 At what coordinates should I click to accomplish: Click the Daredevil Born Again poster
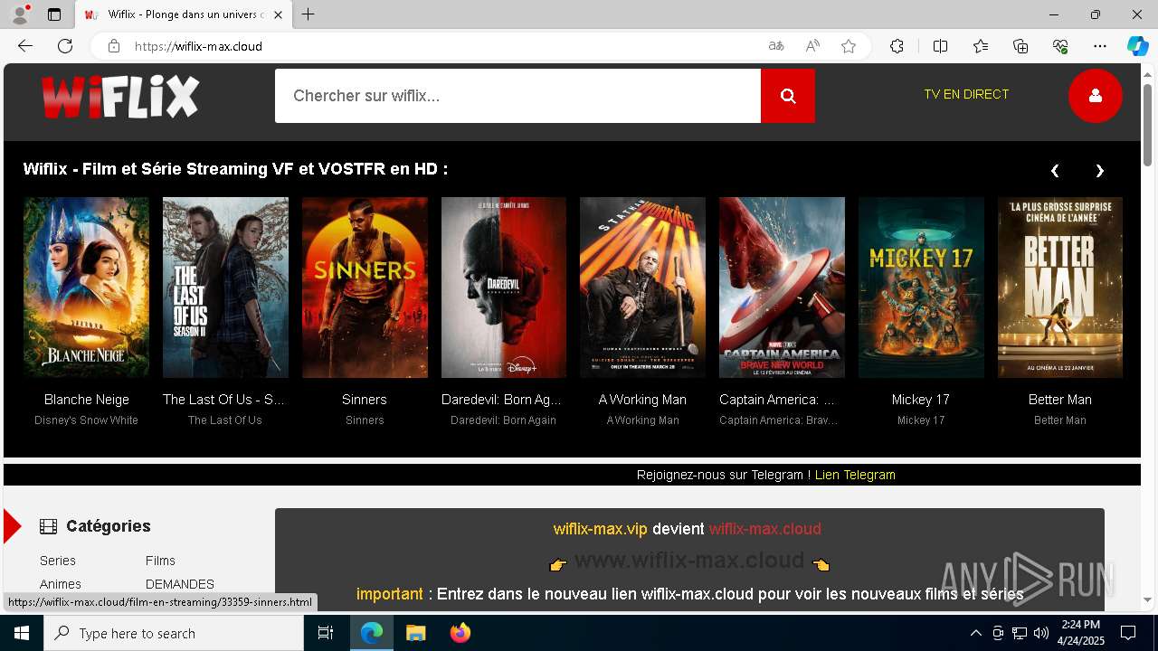pos(504,288)
